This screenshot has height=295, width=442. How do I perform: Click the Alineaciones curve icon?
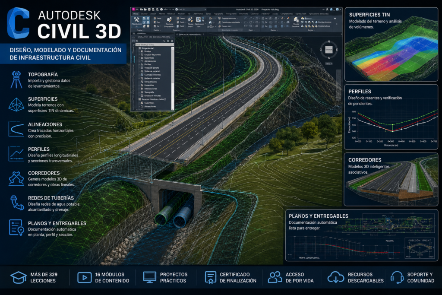pos(16,129)
